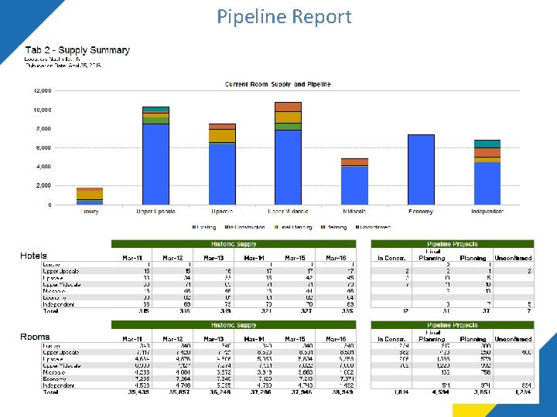The width and height of the screenshot is (557, 417).
Task: Select the Existing legend entry
Action: pyautogui.click(x=204, y=227)
